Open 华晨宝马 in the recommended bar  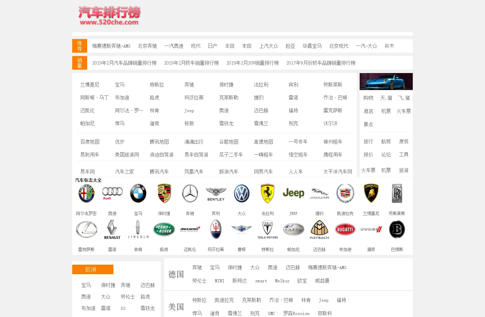click(312, 46)
